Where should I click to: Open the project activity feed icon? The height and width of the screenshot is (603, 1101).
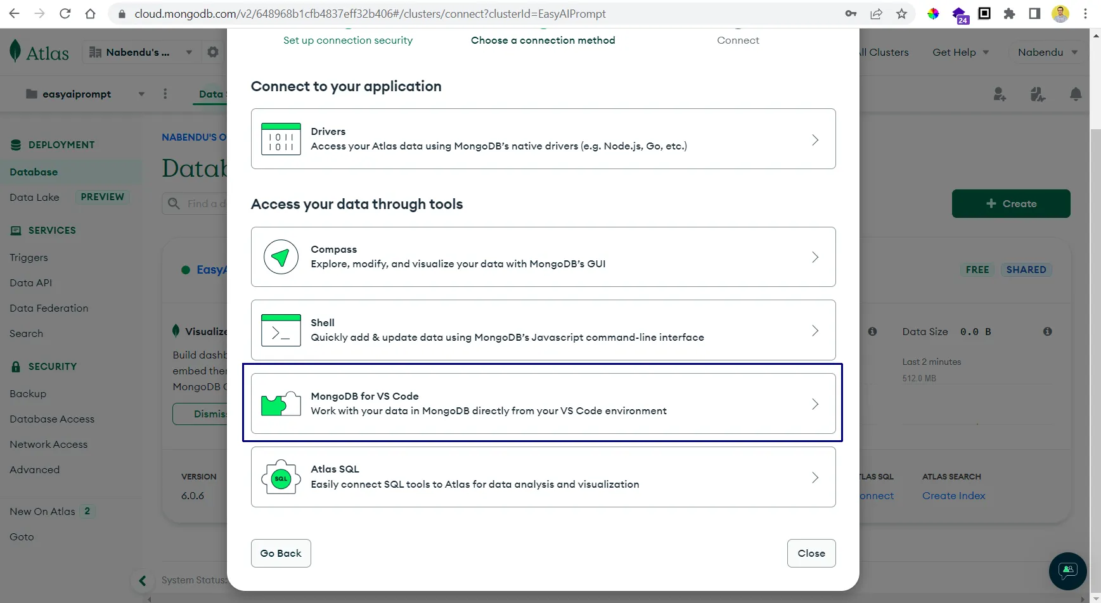point(1038,94)
